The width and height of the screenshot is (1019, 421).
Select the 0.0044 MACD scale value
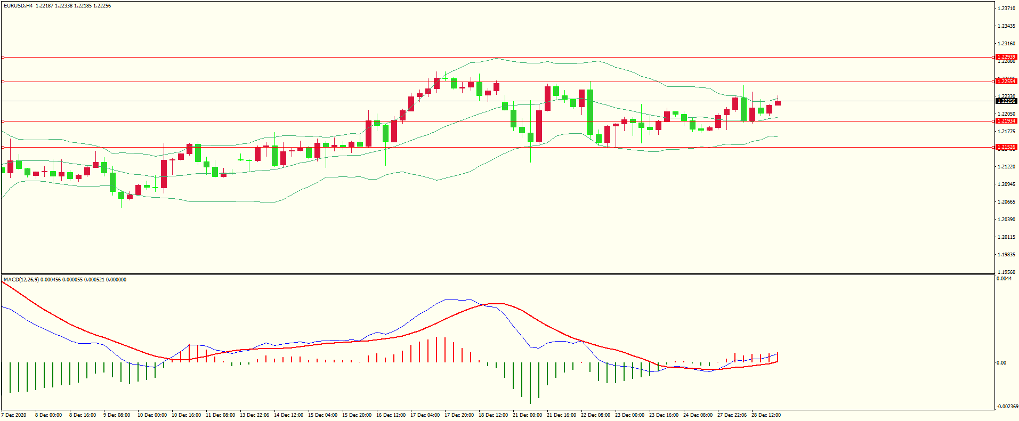[1004, 279]
